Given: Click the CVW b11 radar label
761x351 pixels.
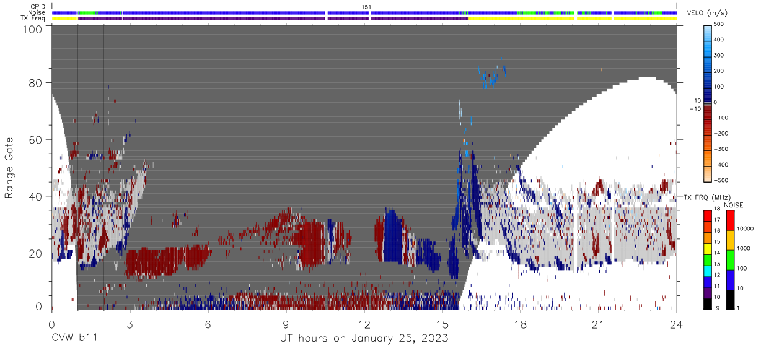Looking at the screenshot, I should point(74,338).
